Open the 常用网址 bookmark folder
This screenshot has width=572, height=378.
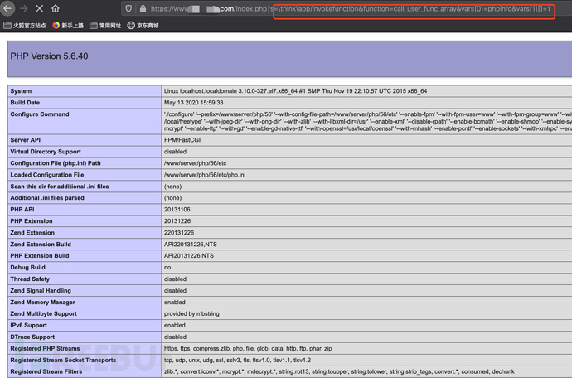(105, 26)
